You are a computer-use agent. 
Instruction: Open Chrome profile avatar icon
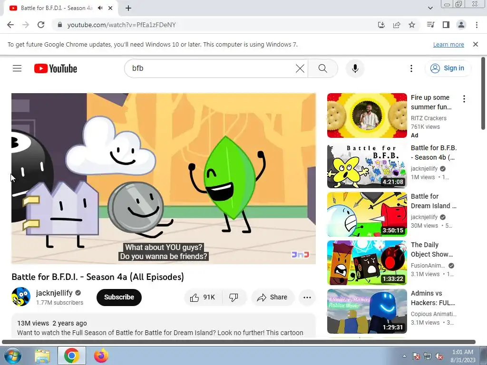pos(461,25)
